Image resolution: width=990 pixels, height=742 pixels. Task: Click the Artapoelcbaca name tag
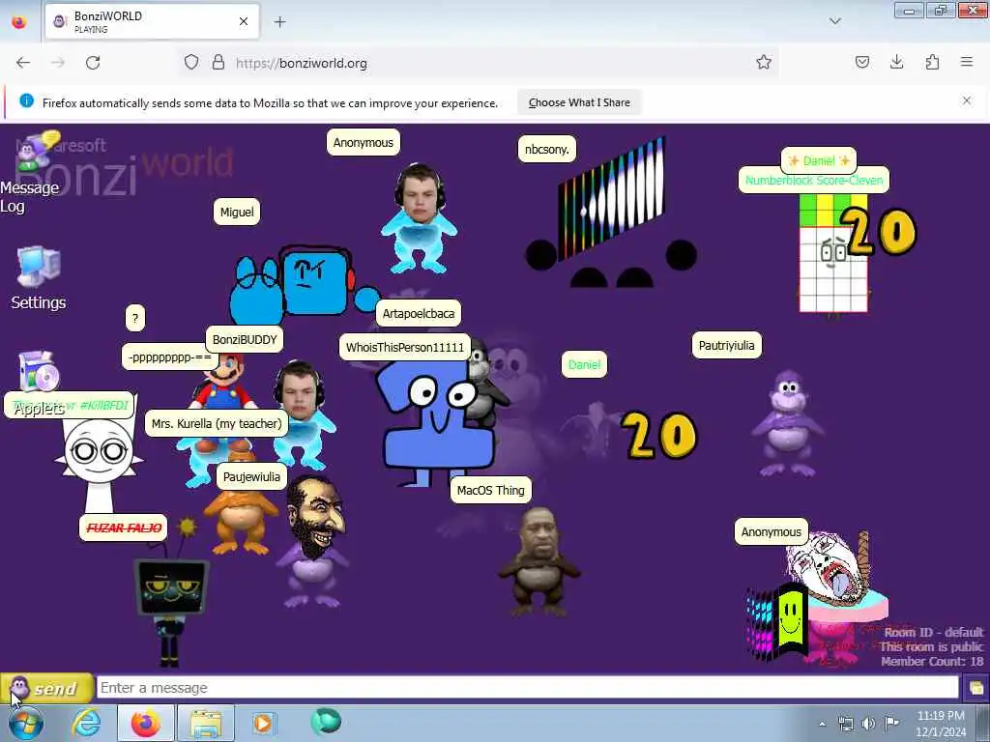point(418,314)
